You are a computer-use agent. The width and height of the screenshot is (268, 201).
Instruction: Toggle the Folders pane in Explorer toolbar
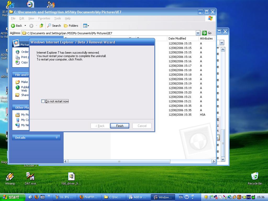(x=71, y=26)
